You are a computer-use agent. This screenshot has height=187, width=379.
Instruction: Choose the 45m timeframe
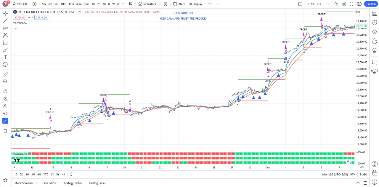coord(86,4)
